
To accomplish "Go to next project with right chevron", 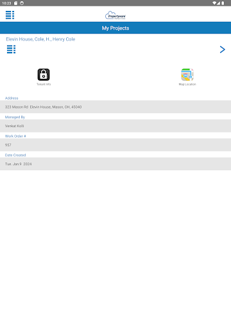I will [223, 49].
